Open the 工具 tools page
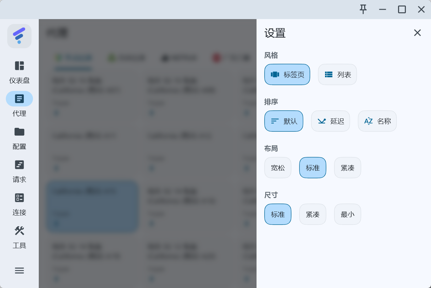 pyautogui.click(x=19, y=231)
